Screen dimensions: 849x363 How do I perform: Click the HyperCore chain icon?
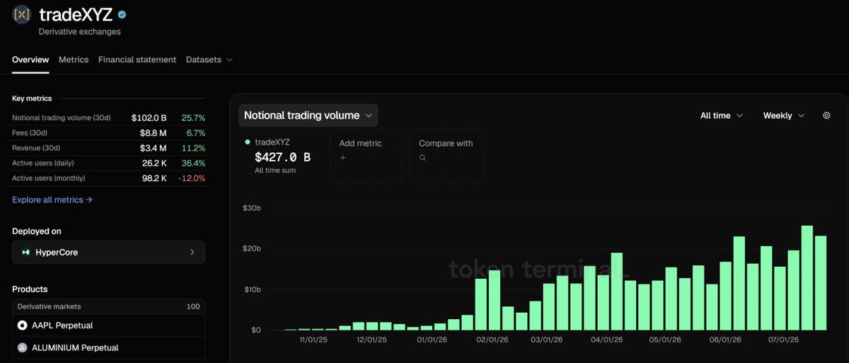(26, 252)
